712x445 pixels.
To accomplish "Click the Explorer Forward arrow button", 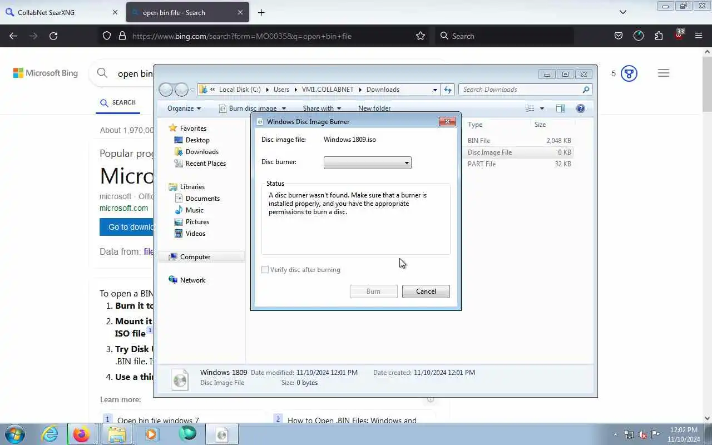I will tap(181, 90).
